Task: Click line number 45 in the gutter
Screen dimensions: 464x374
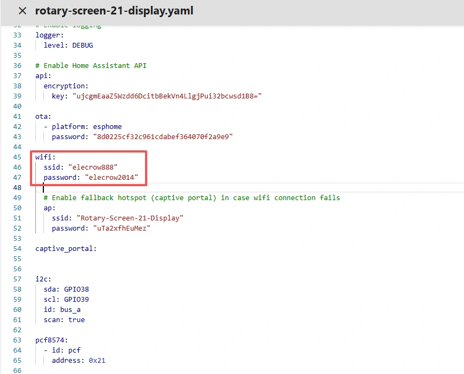Action: (17, 157)
